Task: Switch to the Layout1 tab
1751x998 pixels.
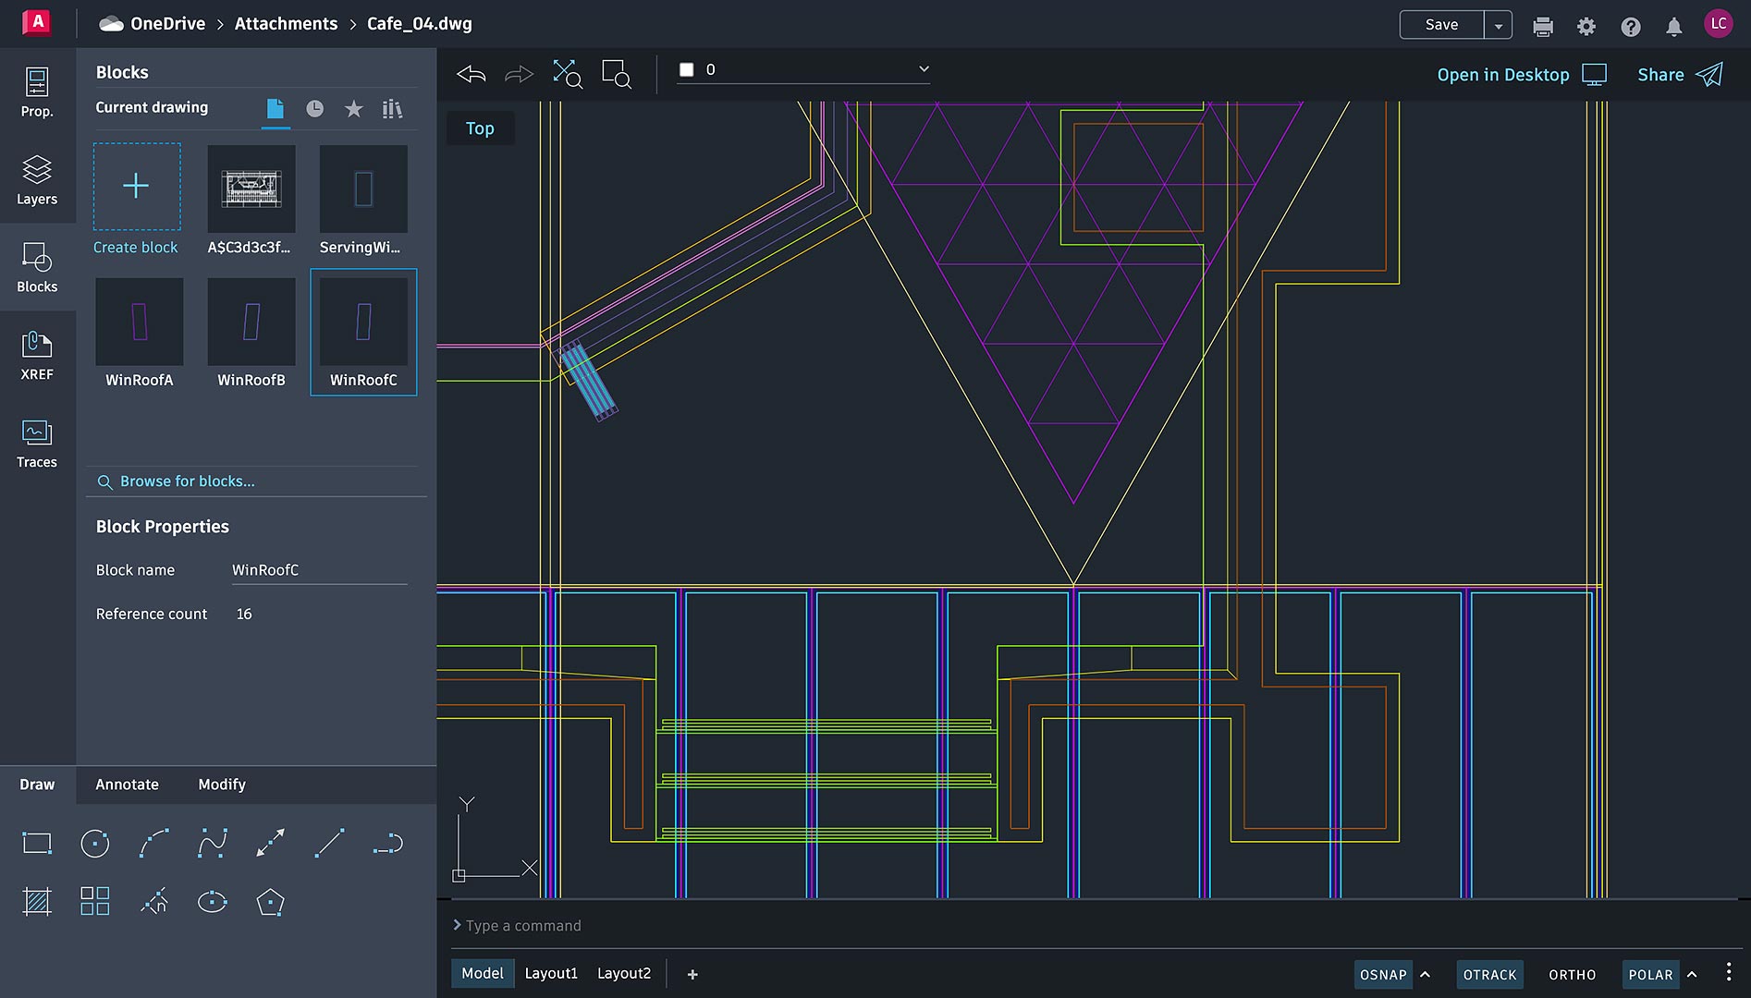Action: pyautogui.click(x=551, y=973)
